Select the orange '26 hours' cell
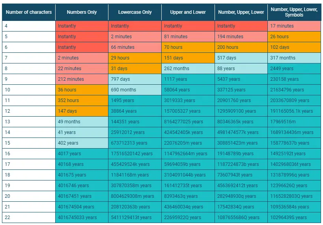This screenshot has height=225, width=323. click(x=294, y=37)
